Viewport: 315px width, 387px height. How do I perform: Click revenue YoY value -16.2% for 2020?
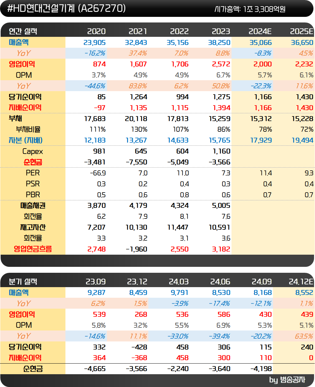pyautogui.click(x=95, y=53)
